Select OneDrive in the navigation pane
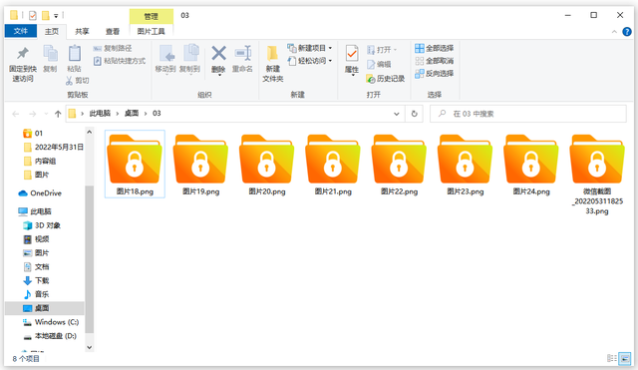Viewport: 638px width, 370px height. tap(40, 192)
